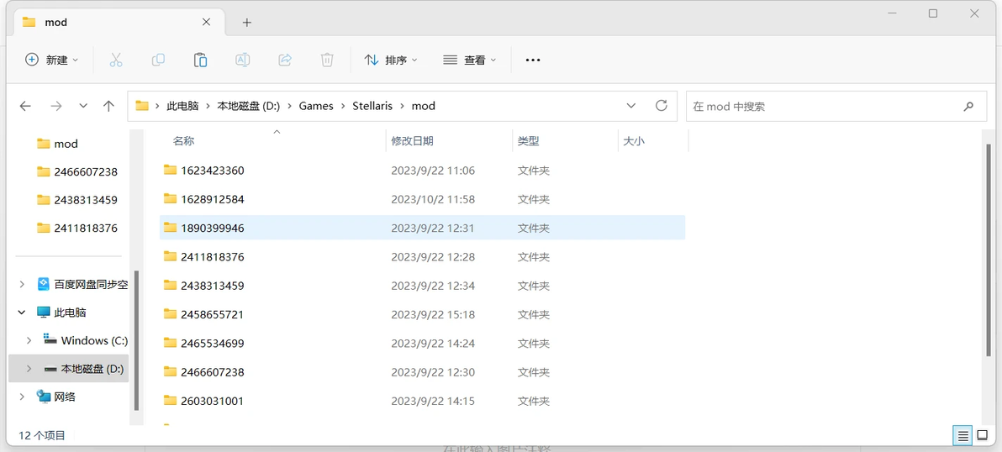Refresh the current folder view
The width and height of the screenshot is (1002, 452).
(x=662, y=105)
